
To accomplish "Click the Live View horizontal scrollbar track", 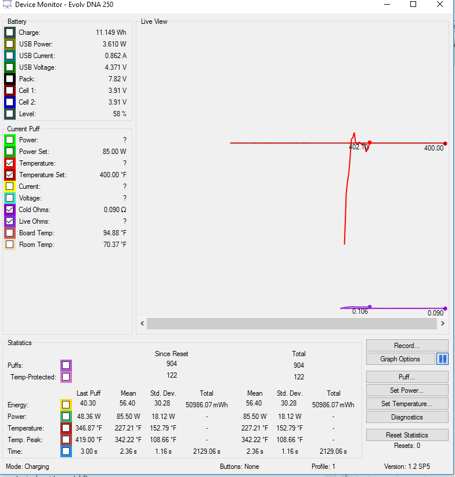I will (290, 324).
